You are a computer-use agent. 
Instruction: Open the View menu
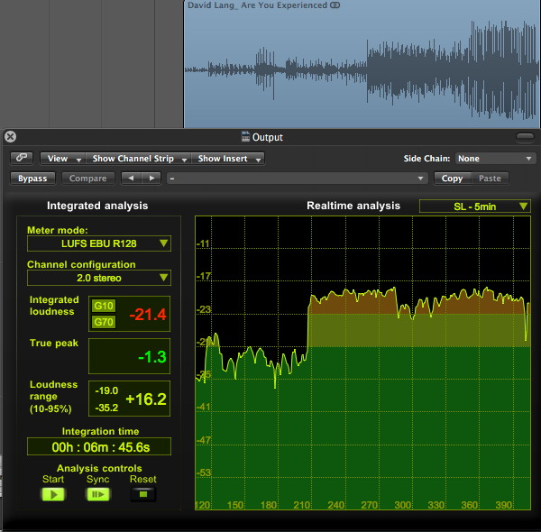[x=63, y=159]
